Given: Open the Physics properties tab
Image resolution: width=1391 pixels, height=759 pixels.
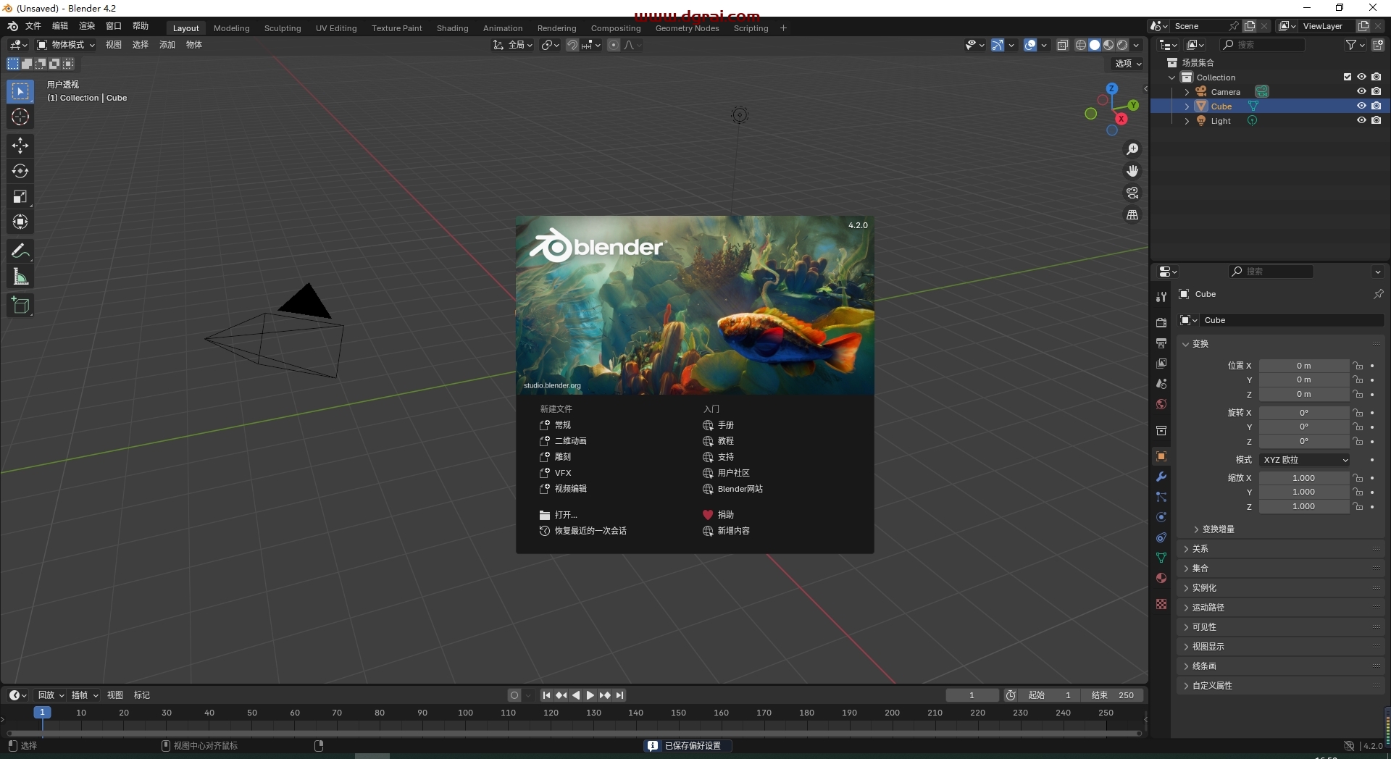Looking at the screenshot, I should 1161,517.
